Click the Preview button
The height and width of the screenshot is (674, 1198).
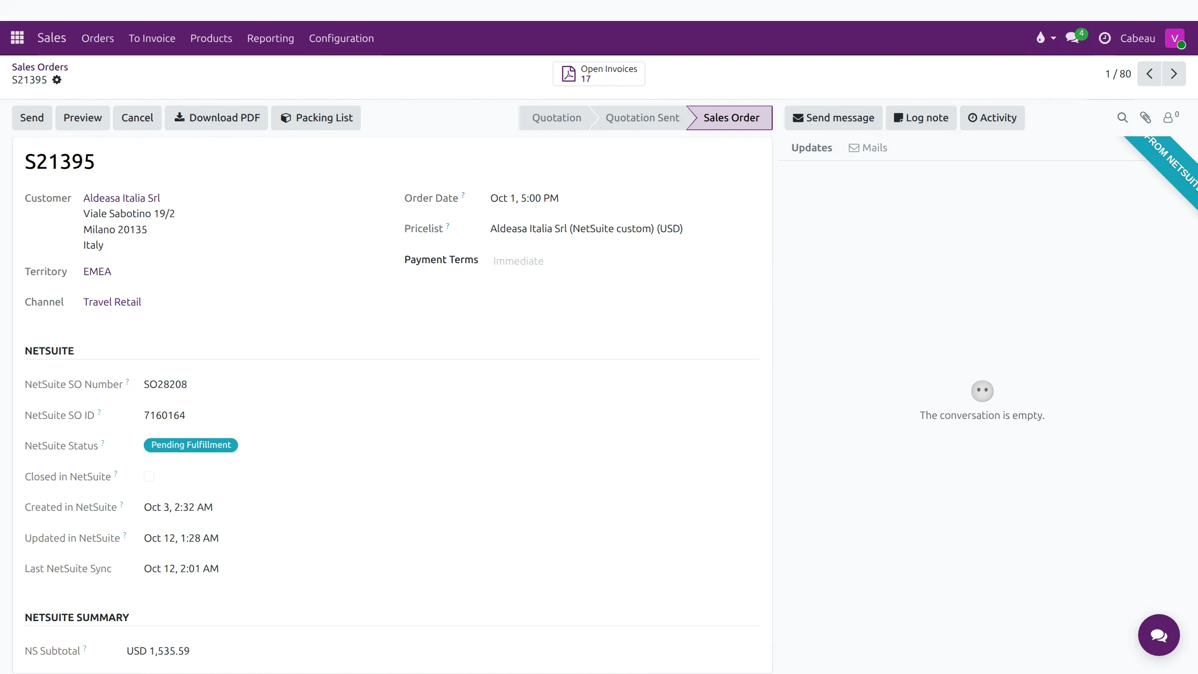(x=82, y=118)
